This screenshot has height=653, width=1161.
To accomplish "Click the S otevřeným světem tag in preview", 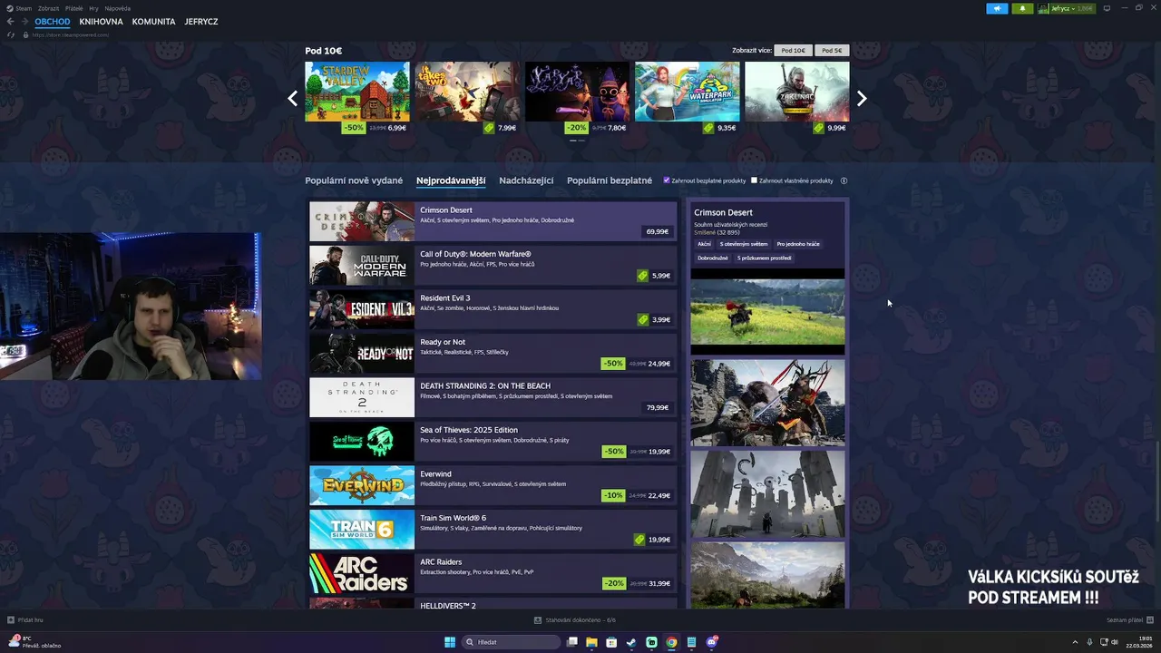I will pyautogui.click(x=744, y=244).
